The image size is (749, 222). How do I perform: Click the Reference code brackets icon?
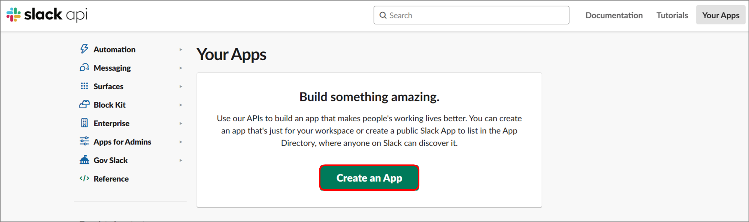click(x=84, y=178)
